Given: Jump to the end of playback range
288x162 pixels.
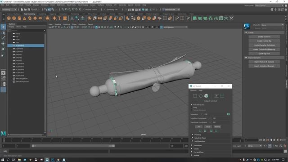Looking at the screenshot, I should [x=285, y=140].
